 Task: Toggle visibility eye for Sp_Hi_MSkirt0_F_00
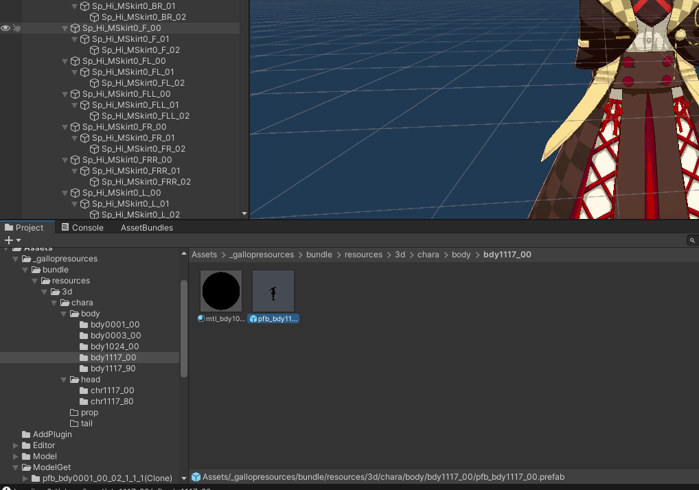[x=5, y=28]
